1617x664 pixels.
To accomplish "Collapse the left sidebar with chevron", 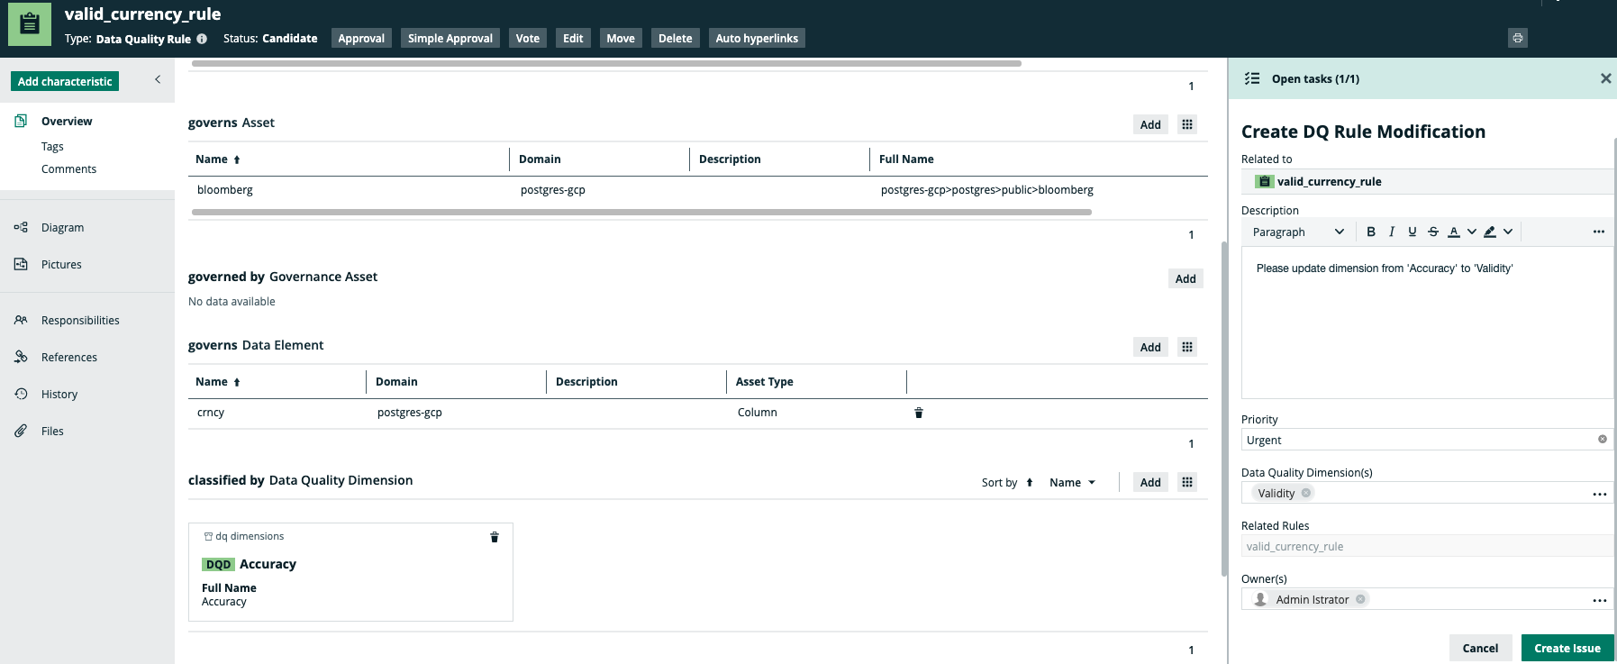I will tap(158, 79).
